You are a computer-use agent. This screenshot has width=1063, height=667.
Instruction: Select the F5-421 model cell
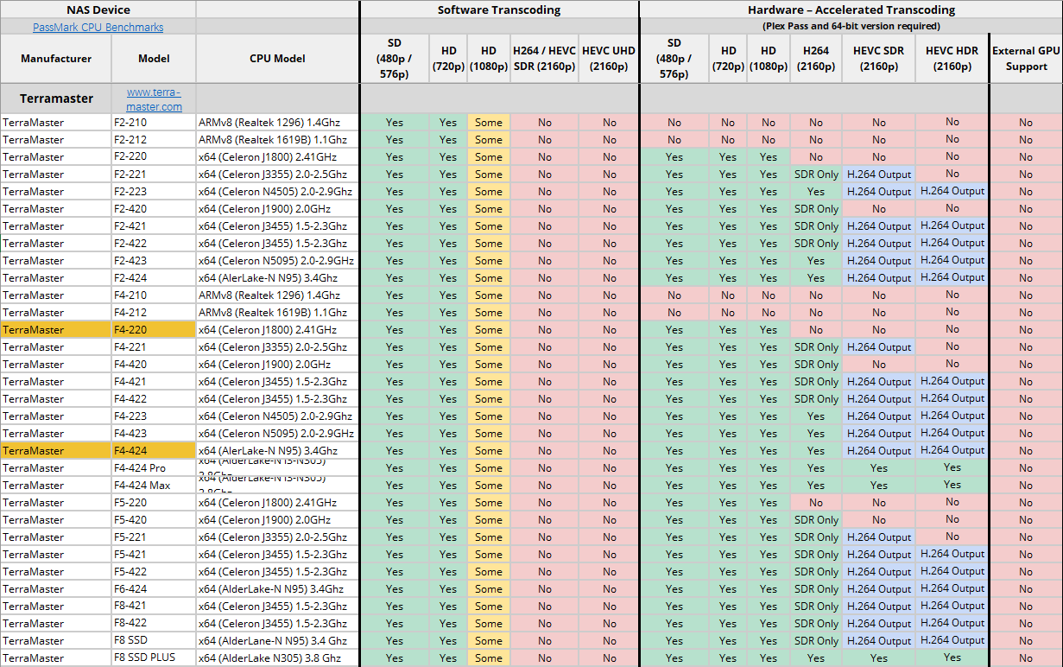(x=154, y=554)
